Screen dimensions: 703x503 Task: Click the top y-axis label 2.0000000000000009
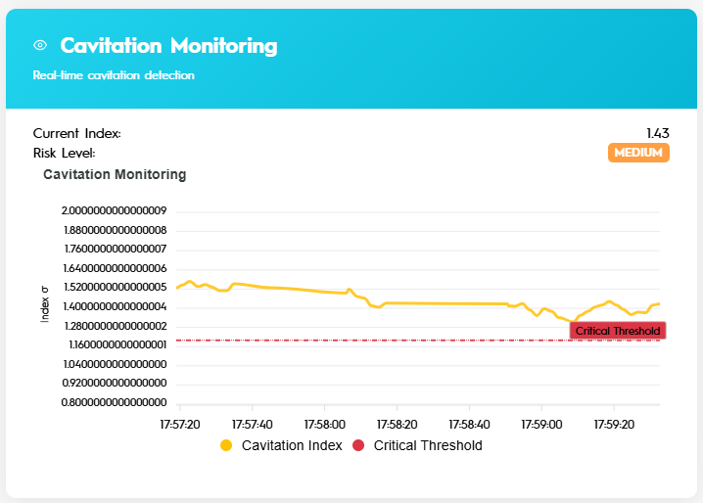(115, 210)
